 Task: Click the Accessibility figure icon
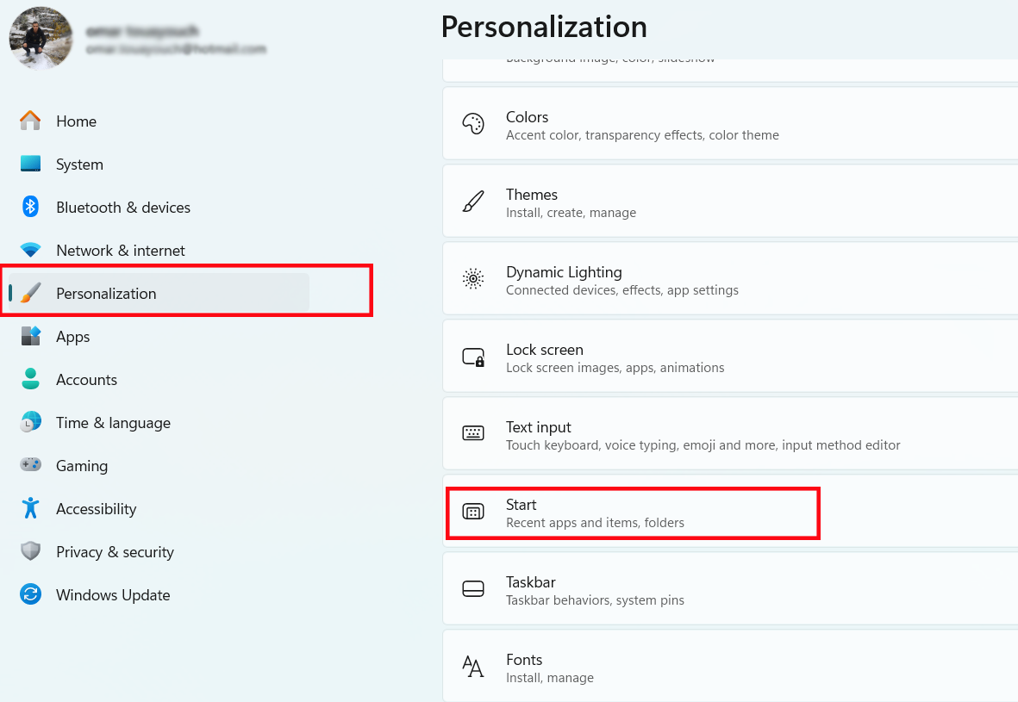pyautogui.click(x=30, y=508)
